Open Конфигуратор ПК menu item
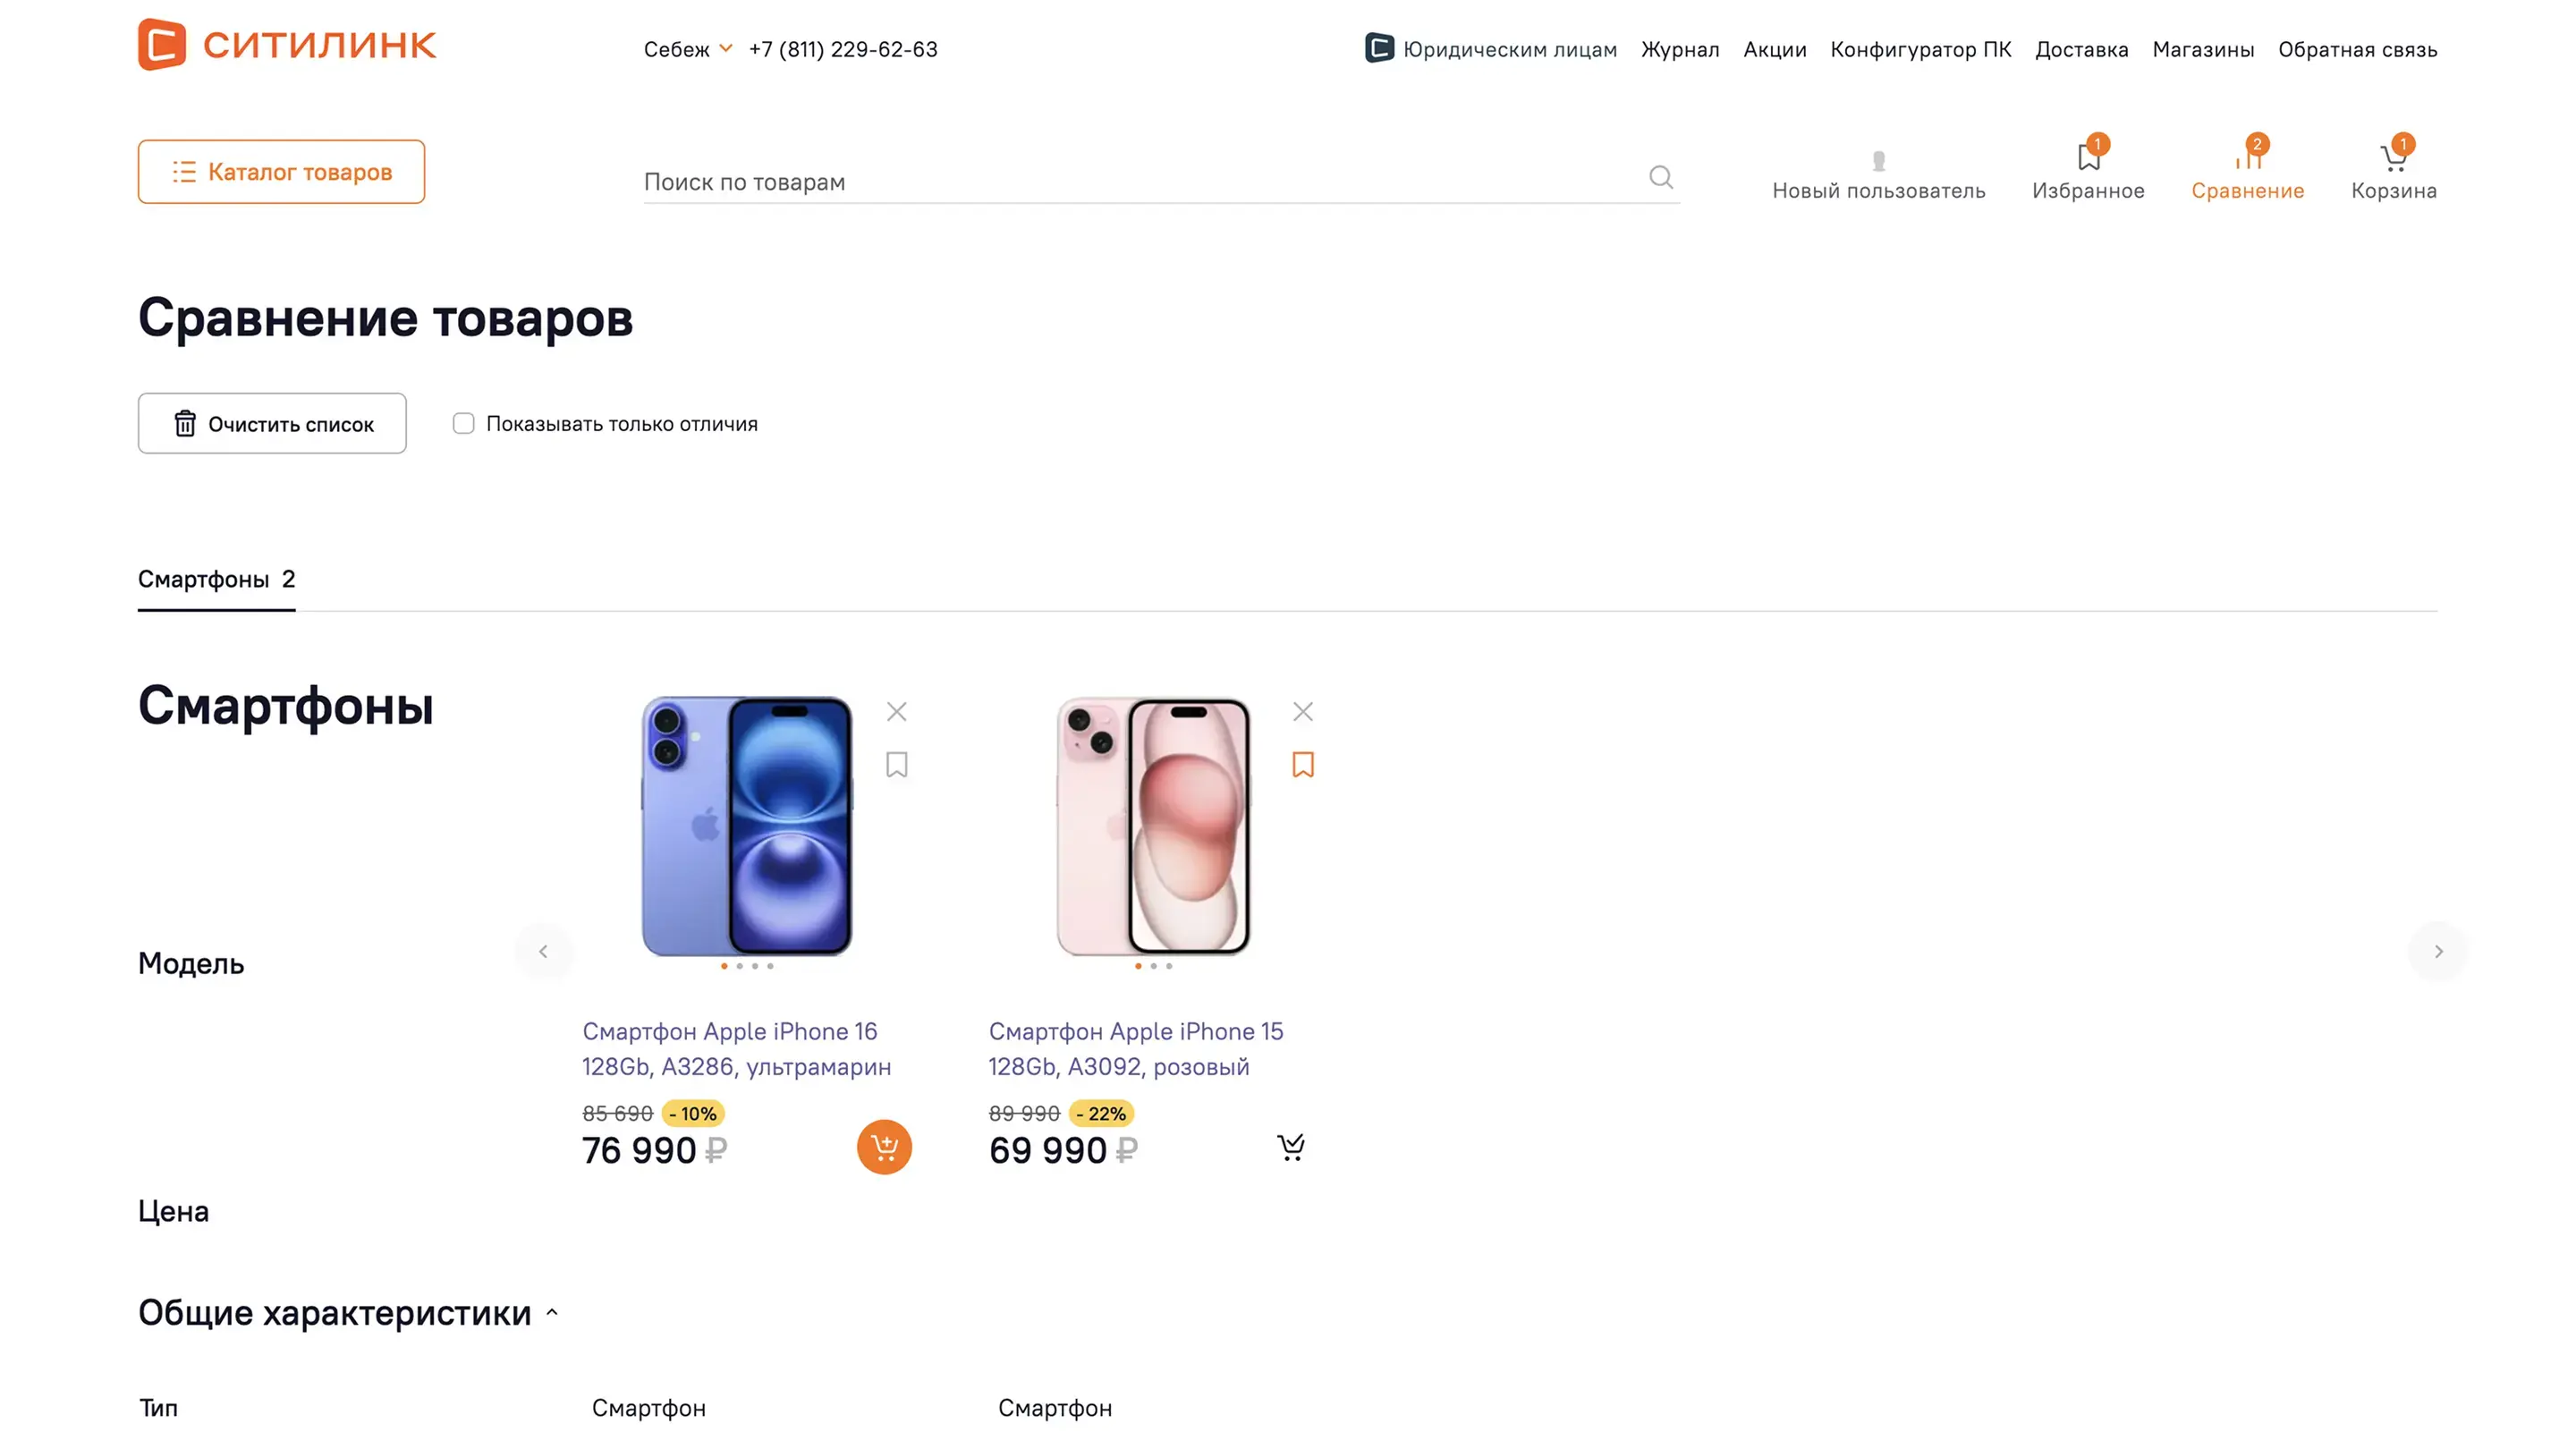 1920,49
